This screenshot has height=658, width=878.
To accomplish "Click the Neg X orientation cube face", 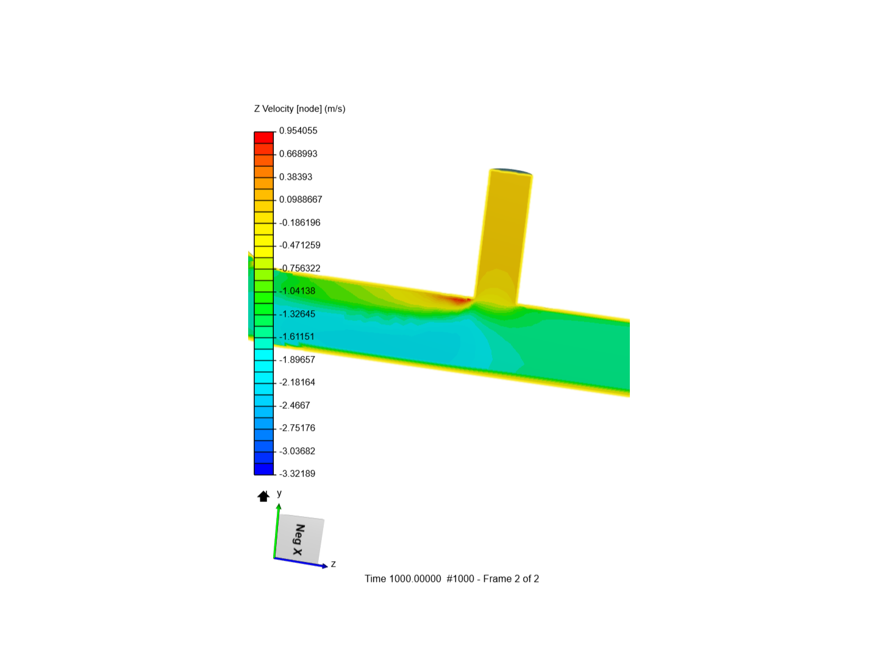I will pyautogui.click(x=299, y=539).
